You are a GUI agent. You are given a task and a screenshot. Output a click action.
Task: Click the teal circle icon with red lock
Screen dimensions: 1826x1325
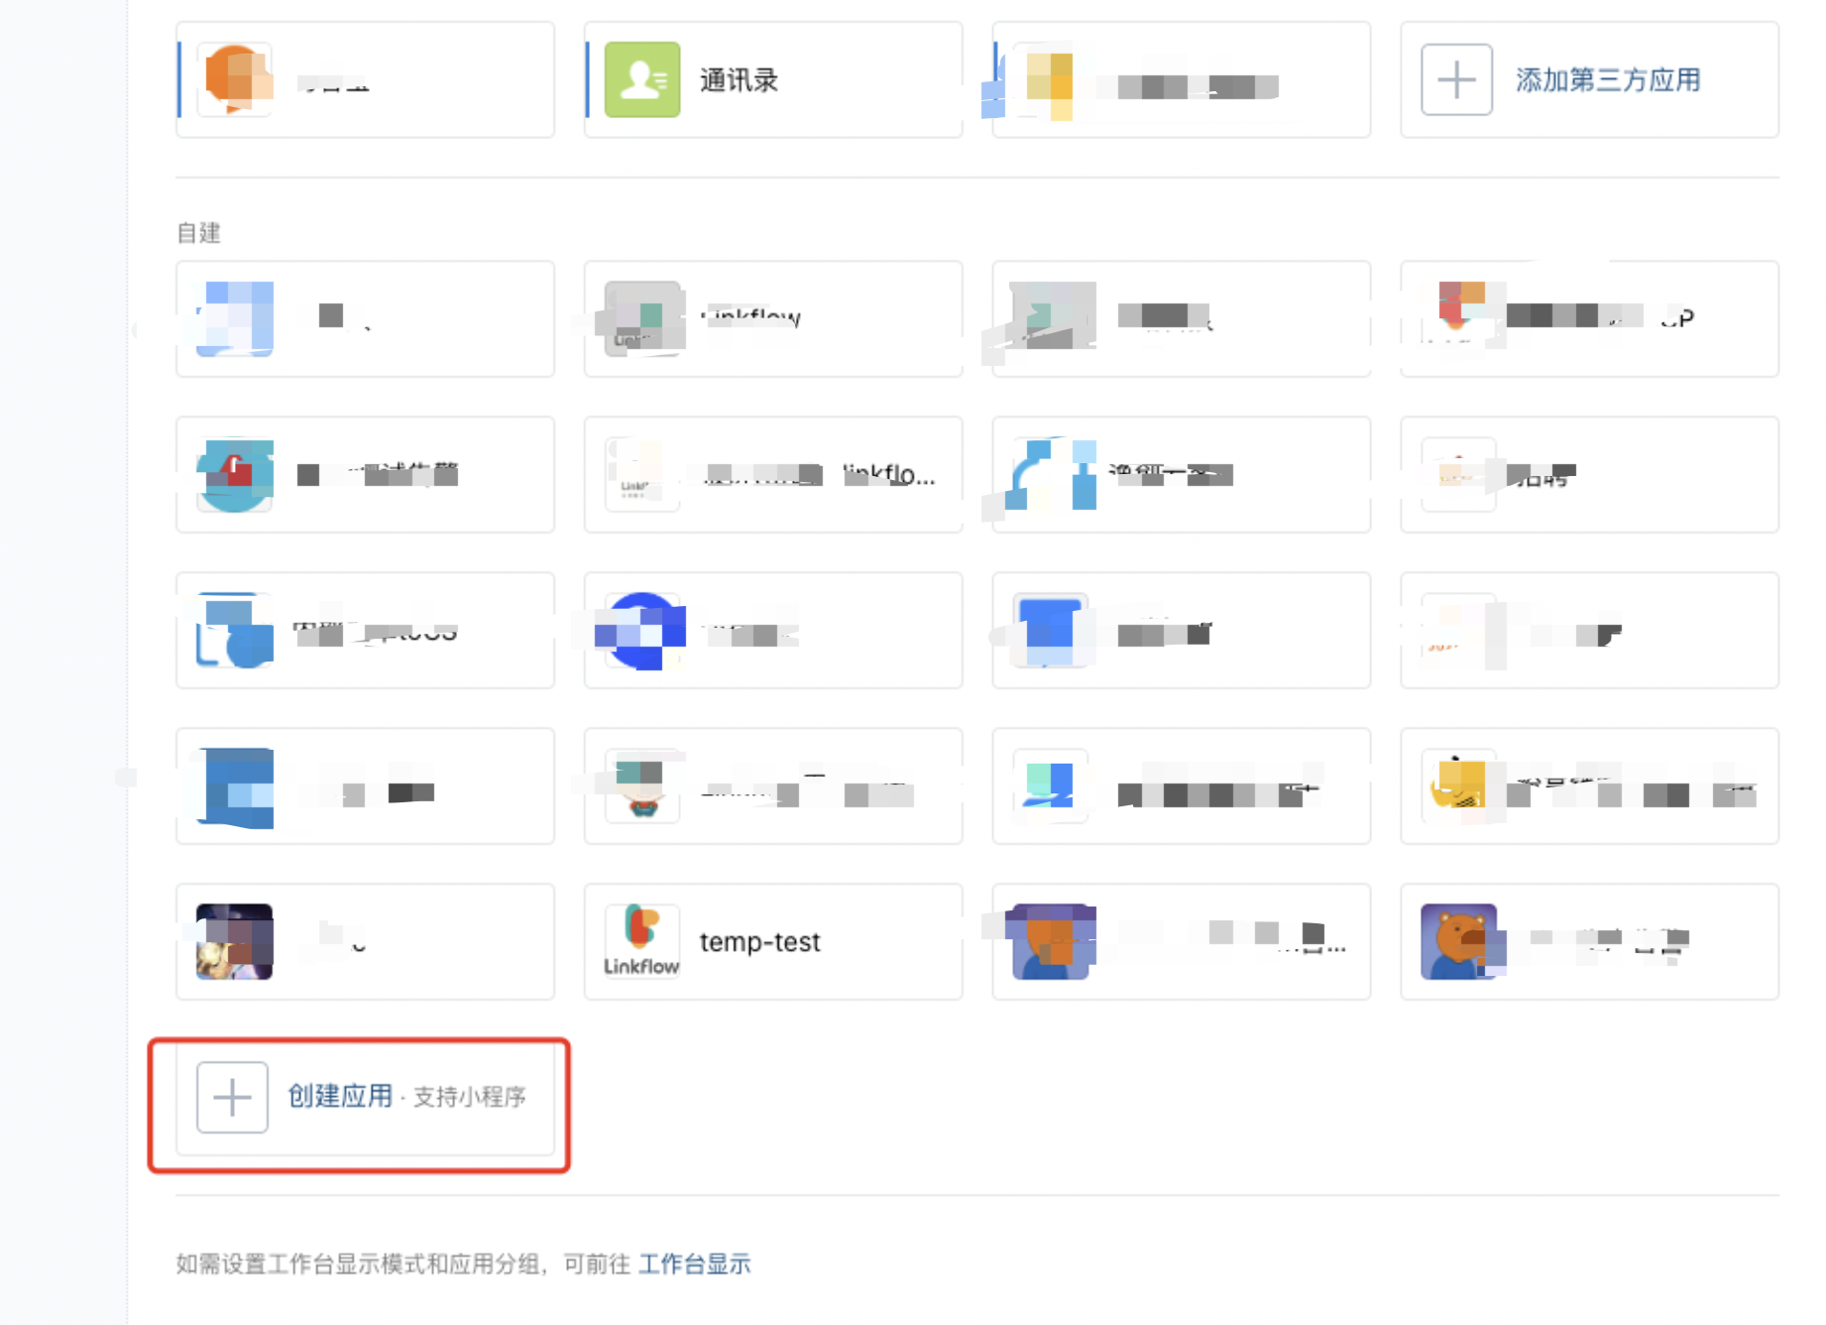(235, 474)
